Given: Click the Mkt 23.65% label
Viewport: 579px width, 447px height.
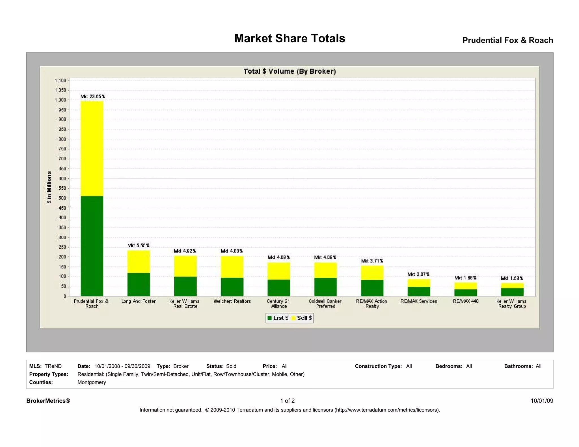Looking at the screenshot, I should coord(92,97).
